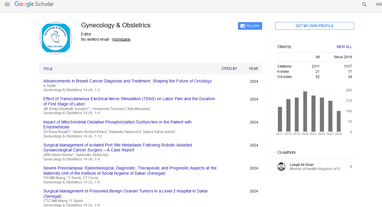Sort articles by Title column
Viewport: 382px width, 207px height.
coord(48,69)
